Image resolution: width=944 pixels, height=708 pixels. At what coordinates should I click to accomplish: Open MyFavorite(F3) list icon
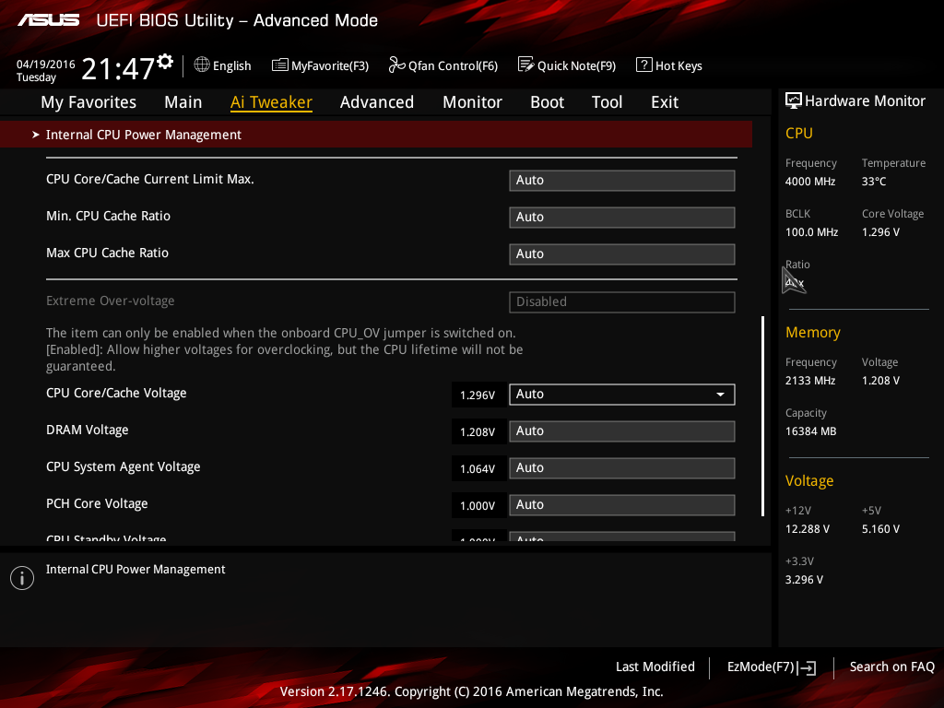click(279, 65)
